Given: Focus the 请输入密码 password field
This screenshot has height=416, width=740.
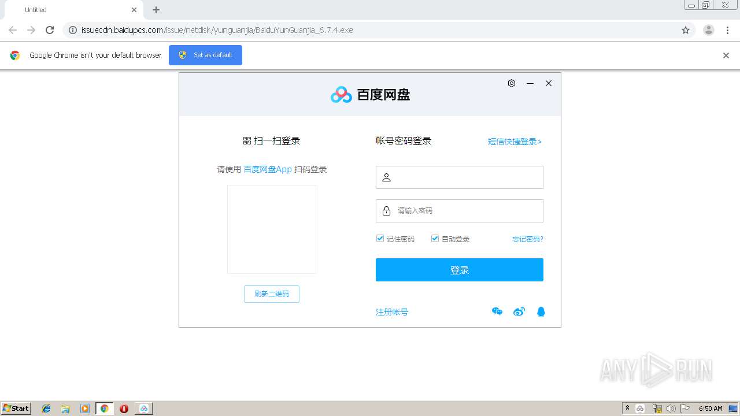Looking at the screenshot, I should [460, 211].
